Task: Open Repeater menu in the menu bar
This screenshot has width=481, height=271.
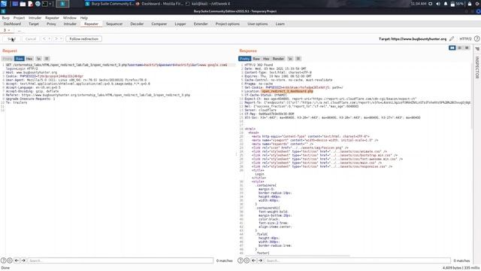Action: click(x=52, y=18)
